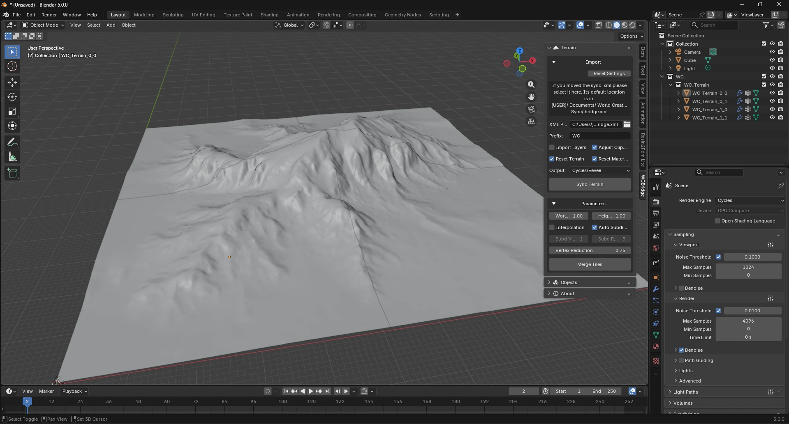Switch to the Shading workspace tab
The height and width of the screenshot is (424, 789).
tap(269, 15)
